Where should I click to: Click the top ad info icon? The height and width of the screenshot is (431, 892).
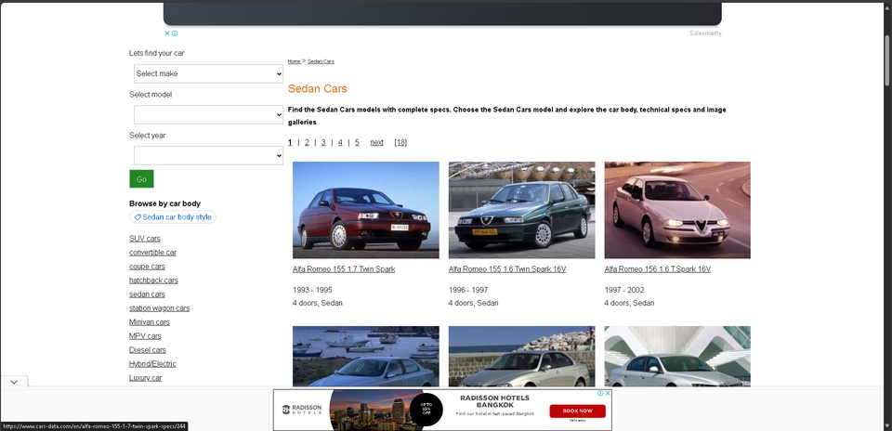pos(175,33)
